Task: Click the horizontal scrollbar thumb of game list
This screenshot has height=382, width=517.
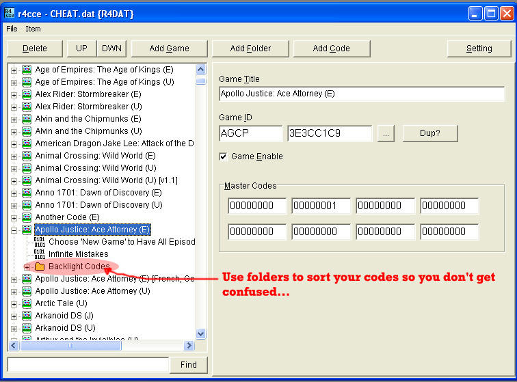Action: click(70, 346)
